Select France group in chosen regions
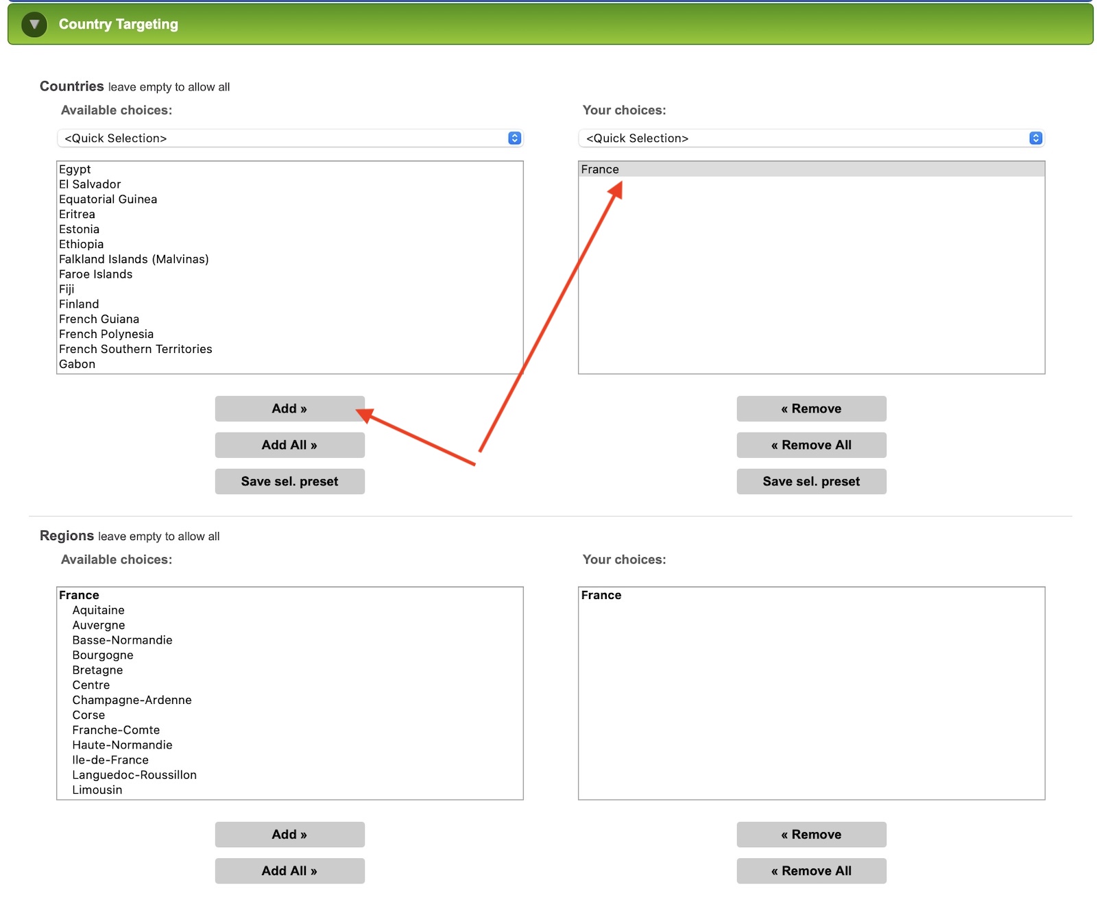The height and width of the screenshot is (902, 1097). tap(601, 596)
